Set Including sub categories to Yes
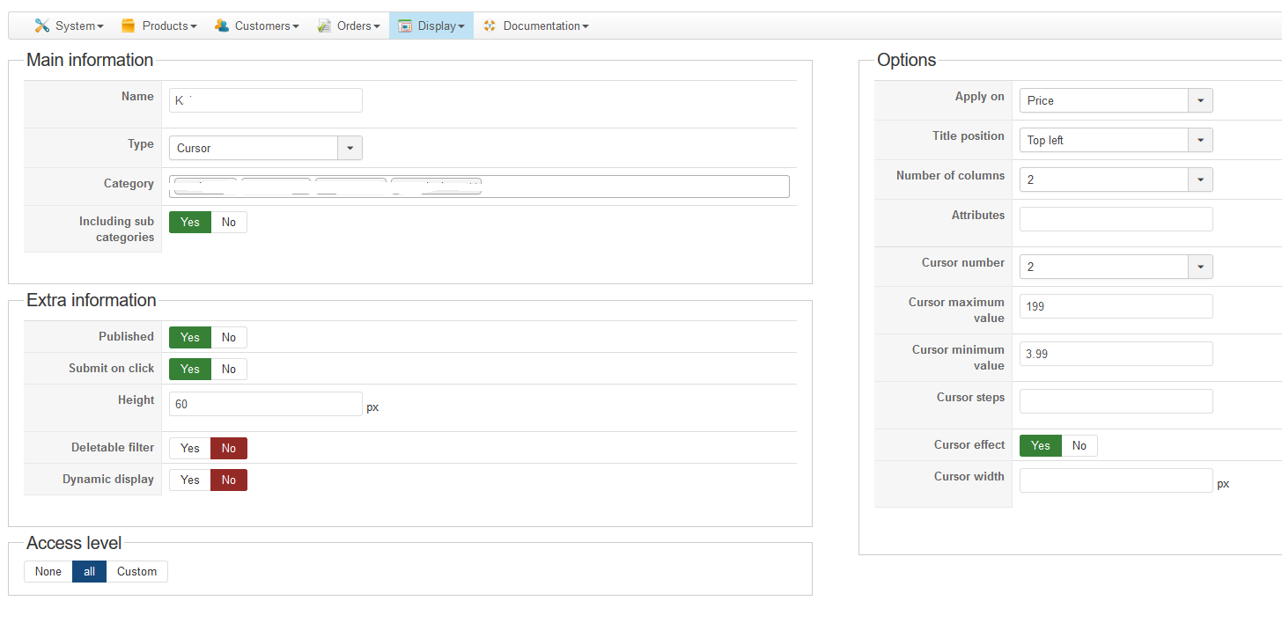The width and height of the screenshot is (1282, 623). pyautogui.click(x=190, y=222)
